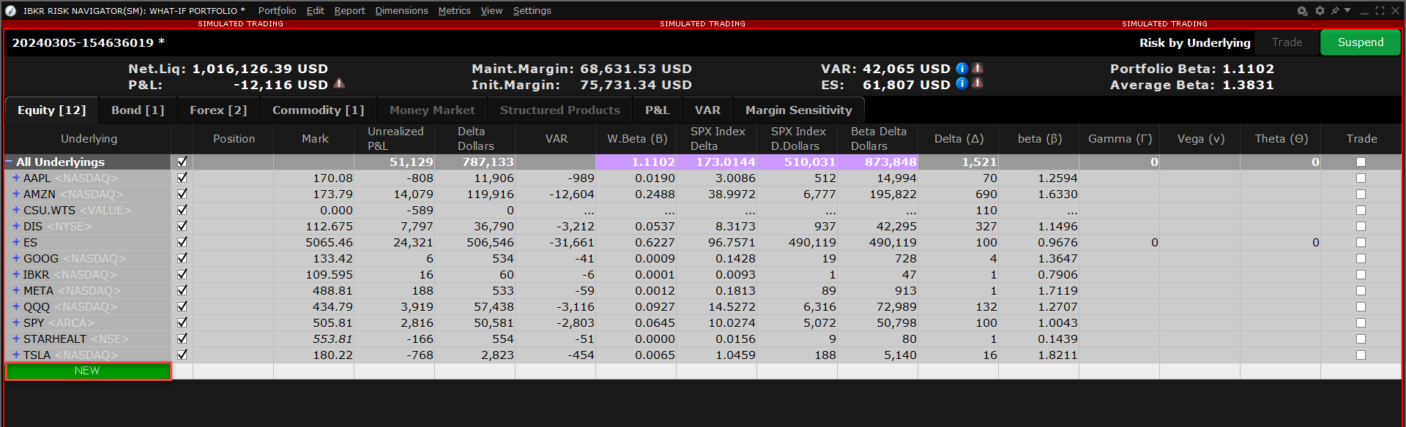Viewport: 1406px width, 427px height.
Task: Open the gear configuration icon
Action: click(1320, 11)
